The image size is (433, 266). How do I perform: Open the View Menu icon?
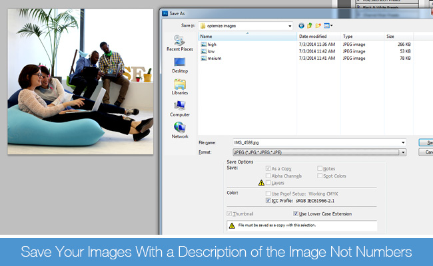coord(329,25)
